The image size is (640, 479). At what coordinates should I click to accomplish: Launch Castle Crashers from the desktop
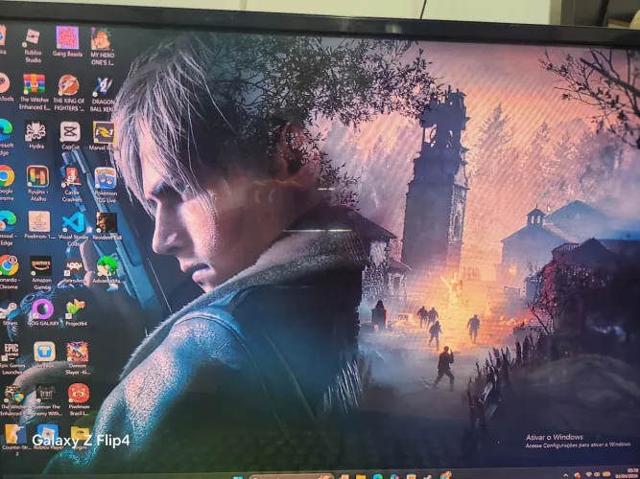pos(72,185)
